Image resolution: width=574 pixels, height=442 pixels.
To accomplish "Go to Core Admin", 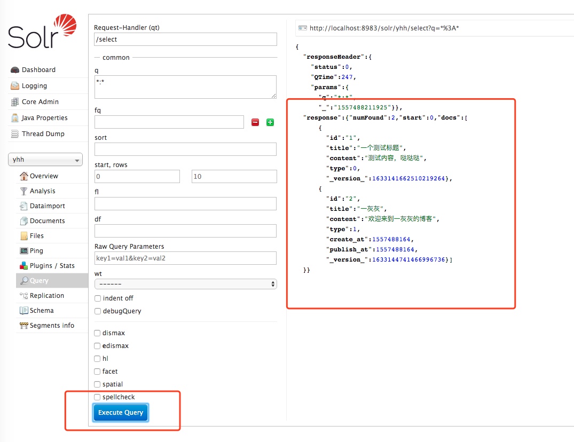I will click(40, 102).
